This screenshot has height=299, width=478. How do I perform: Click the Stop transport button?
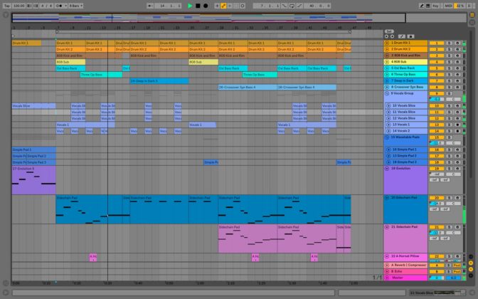pos(198,6)
